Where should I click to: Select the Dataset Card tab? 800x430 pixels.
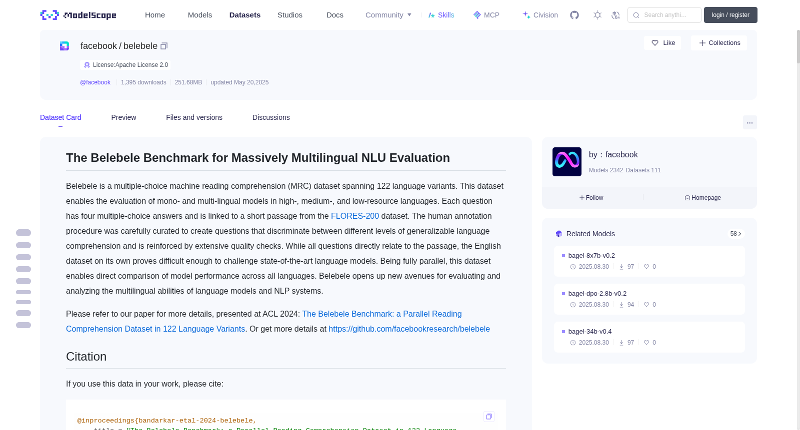[x=60, y=117]
